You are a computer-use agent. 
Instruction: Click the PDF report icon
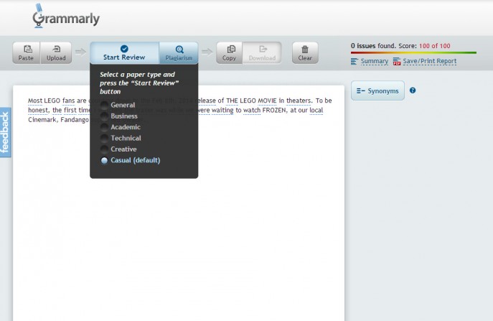click(396, 61)
